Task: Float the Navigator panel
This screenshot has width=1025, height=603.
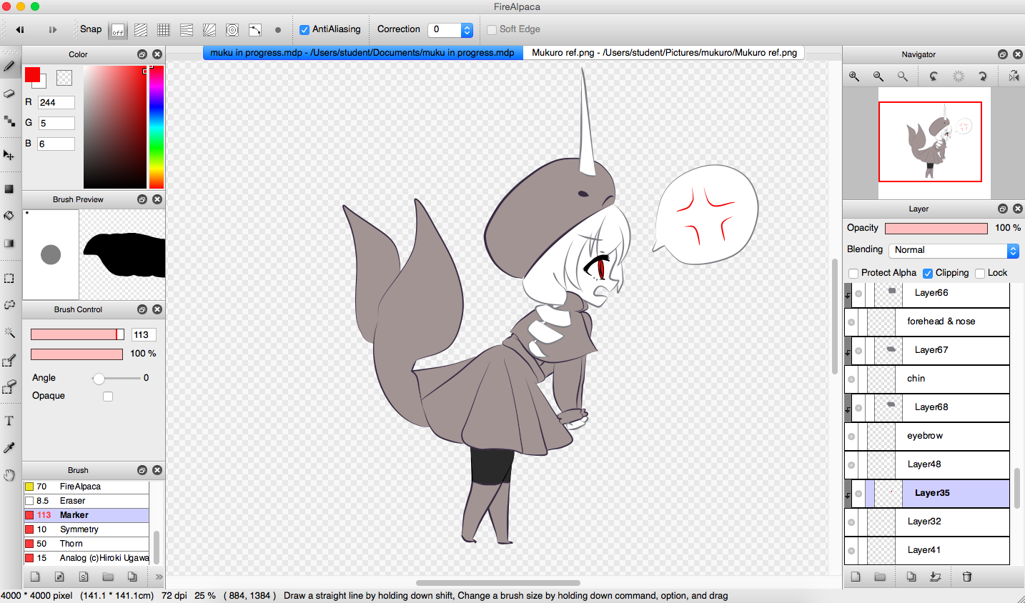Action: click(1003, 54)
